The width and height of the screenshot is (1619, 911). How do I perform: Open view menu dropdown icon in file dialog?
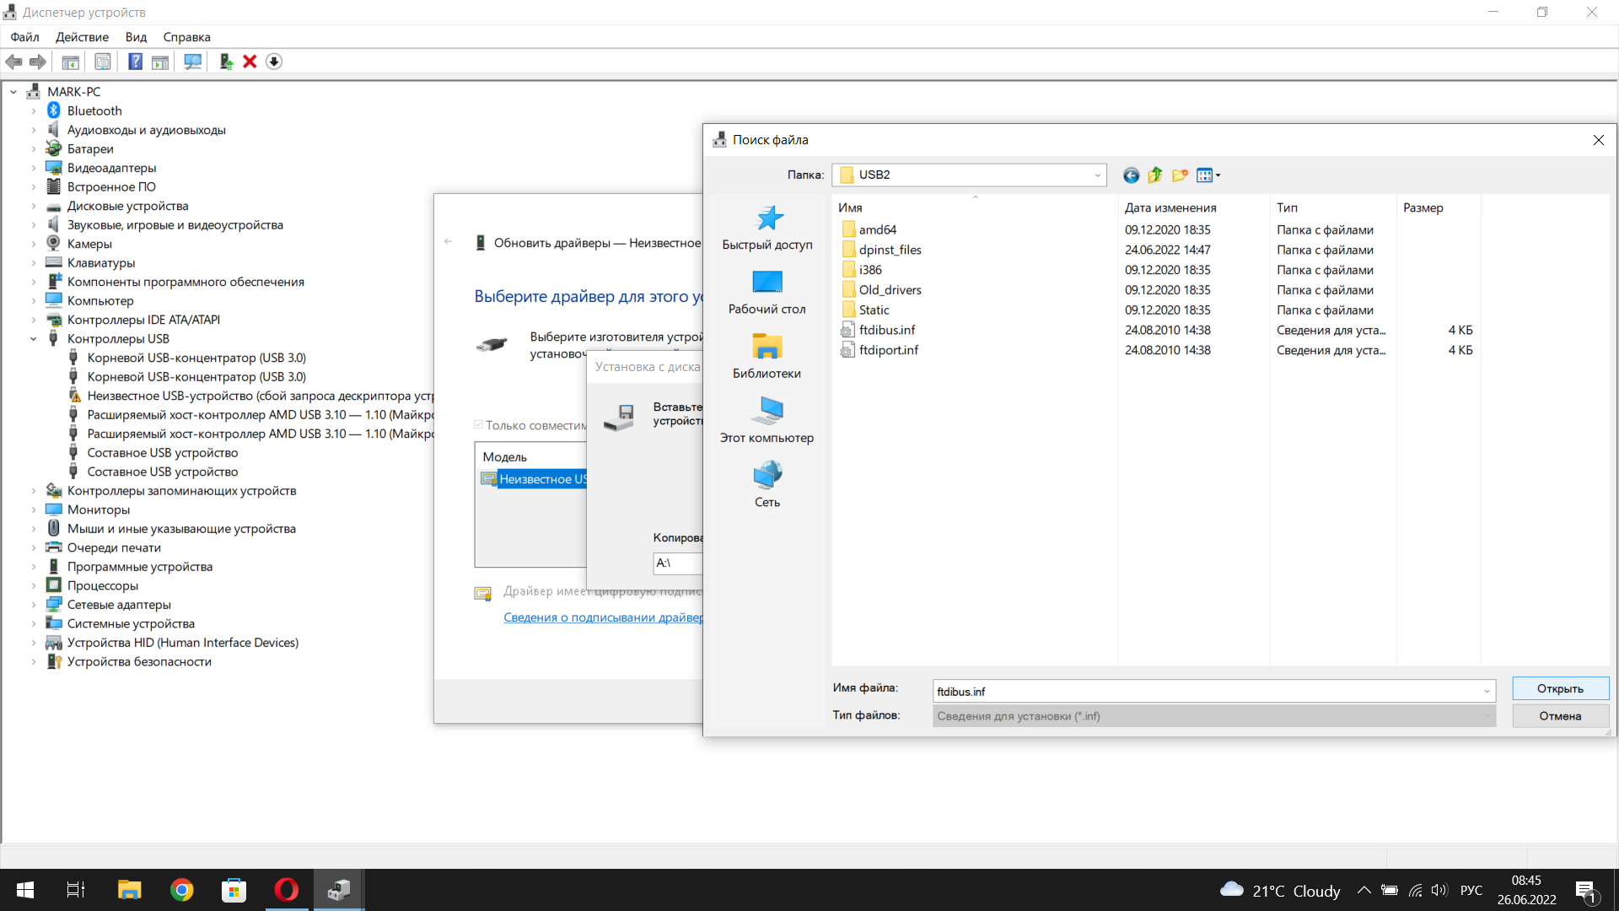(x=1209, y=175)
